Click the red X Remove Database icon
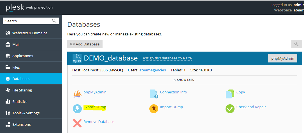The width and height of the screenshot is (304, 133). [77, 123]
